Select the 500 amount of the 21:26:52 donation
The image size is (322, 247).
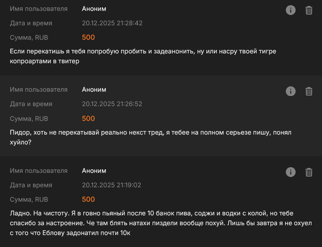pyautogui.click(x=88, y=118)
